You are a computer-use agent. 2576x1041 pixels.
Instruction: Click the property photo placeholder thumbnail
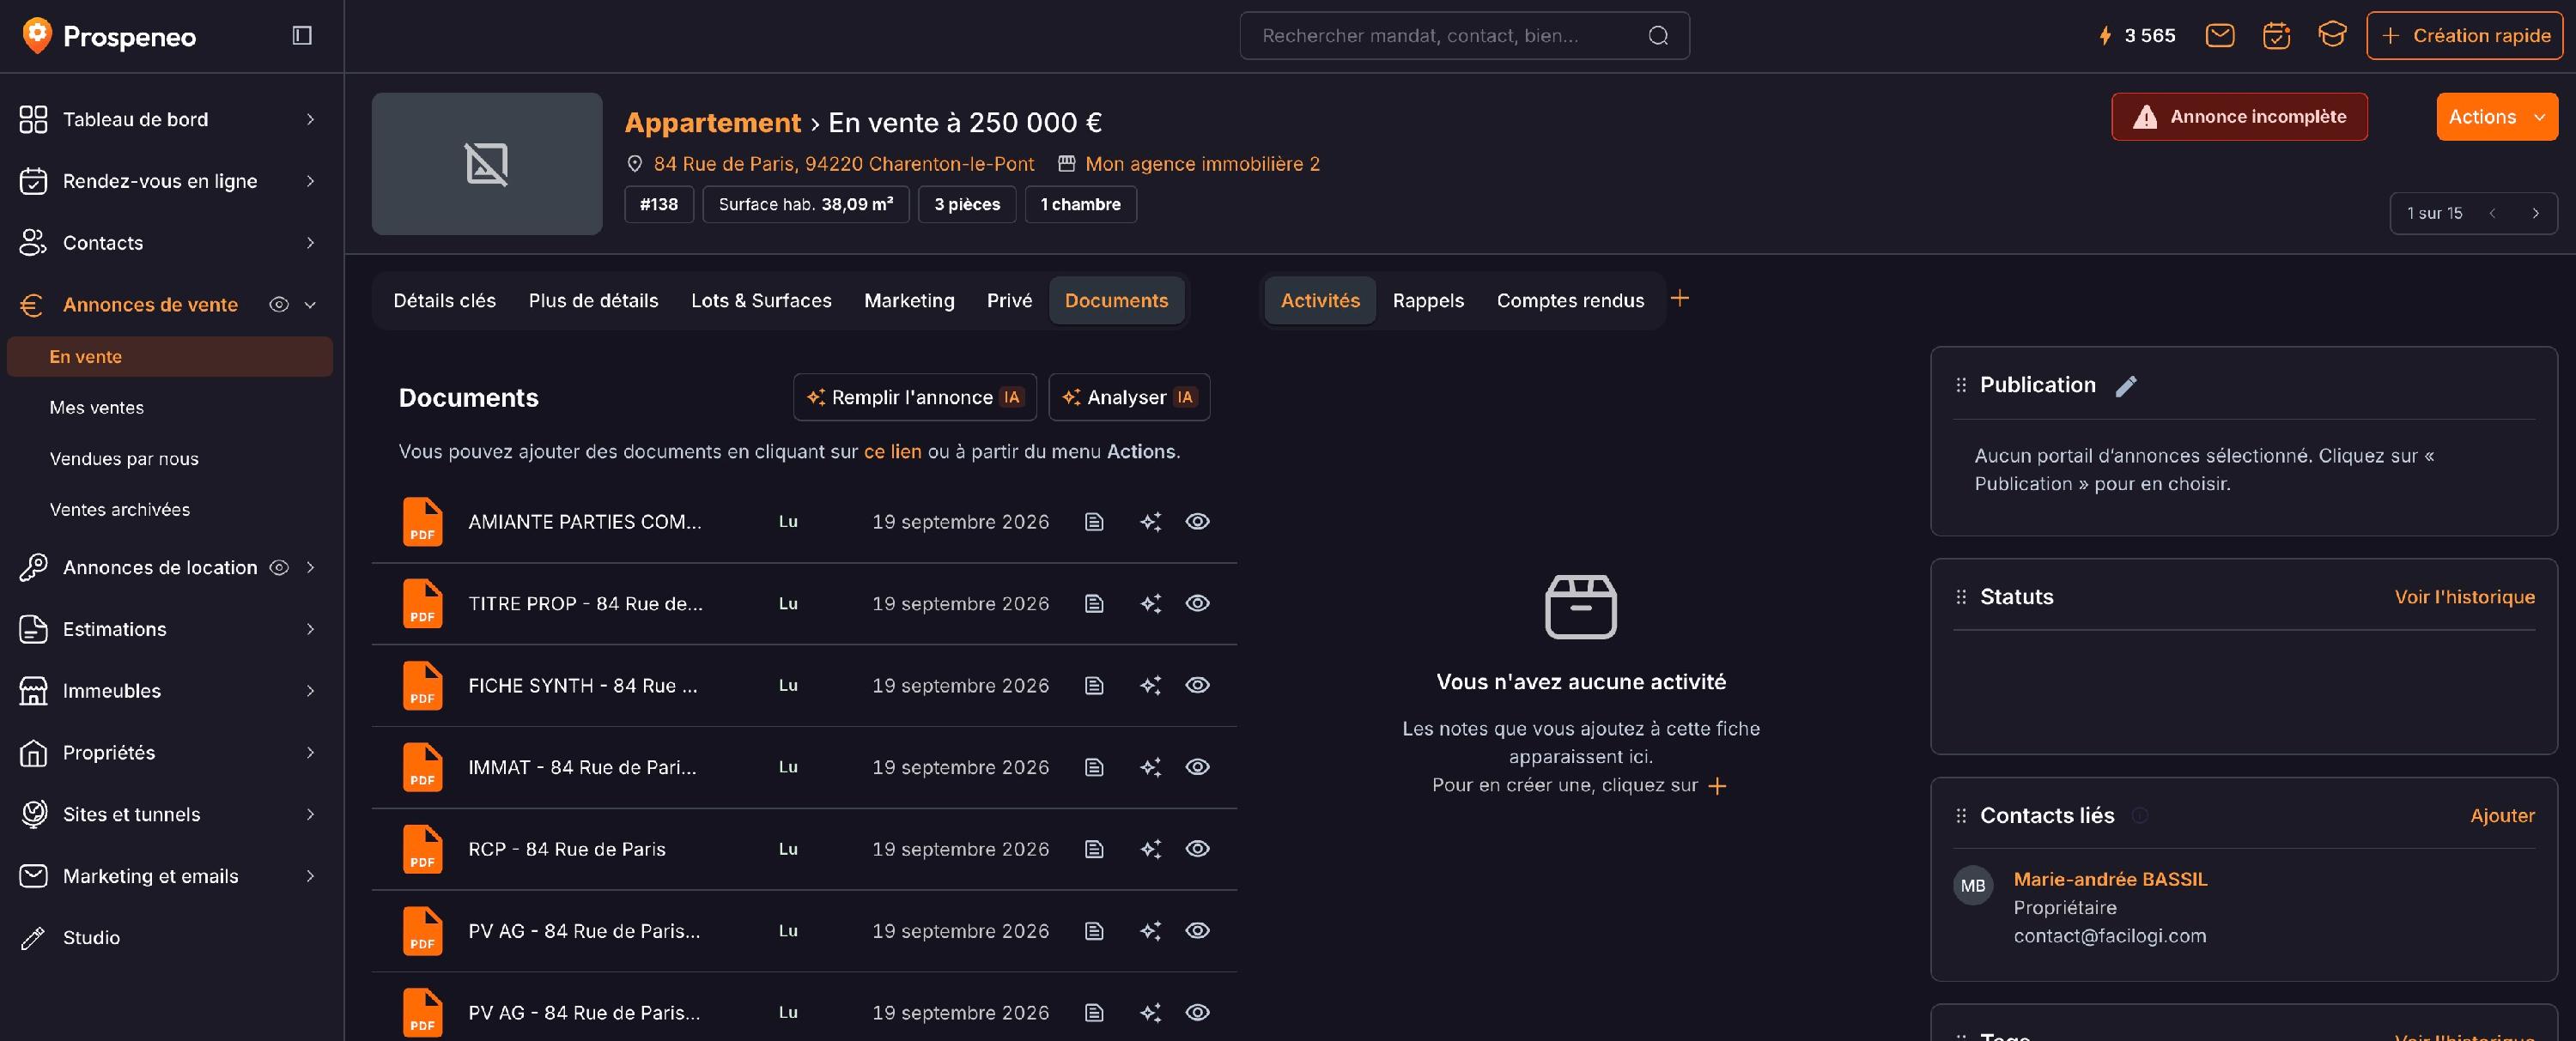[487, 164]
